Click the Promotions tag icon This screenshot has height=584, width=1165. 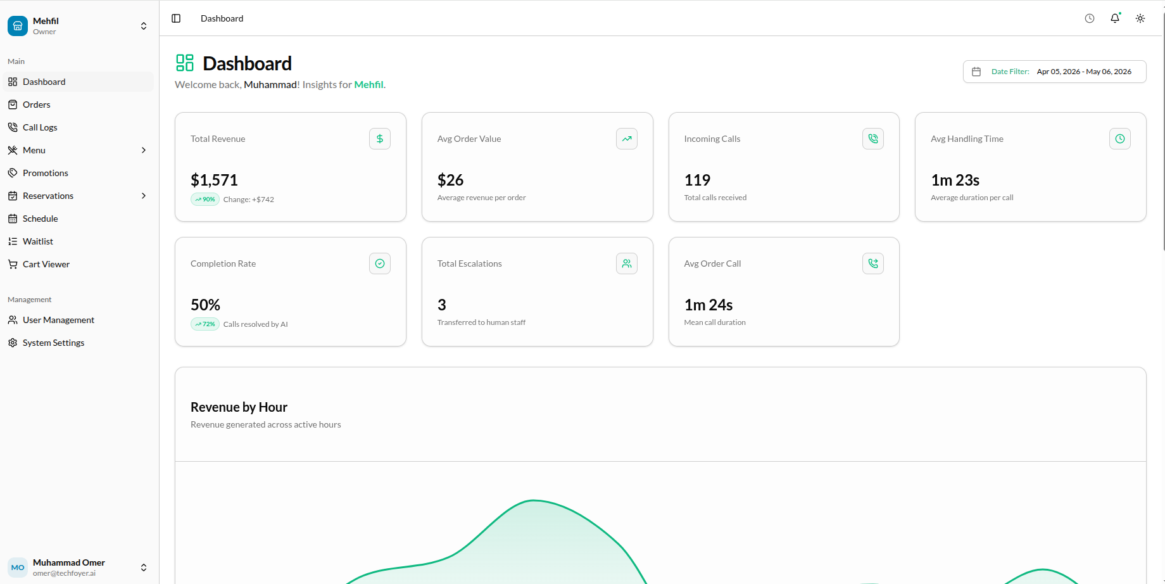[x=13, y=173]
